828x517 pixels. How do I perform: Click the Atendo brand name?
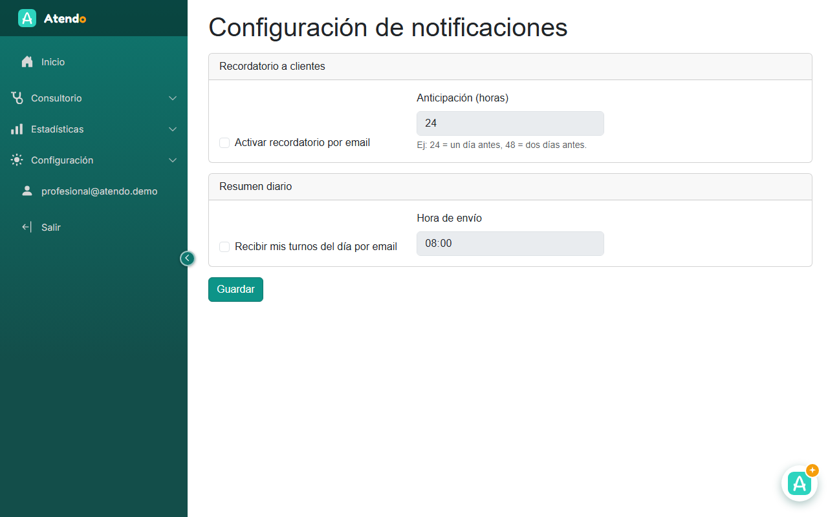(65, 19)
